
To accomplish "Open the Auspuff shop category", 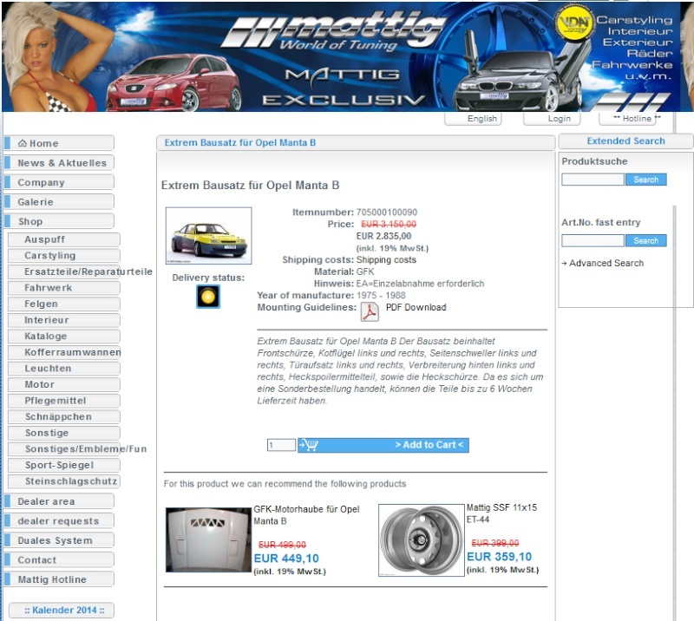I will (63, 239).
